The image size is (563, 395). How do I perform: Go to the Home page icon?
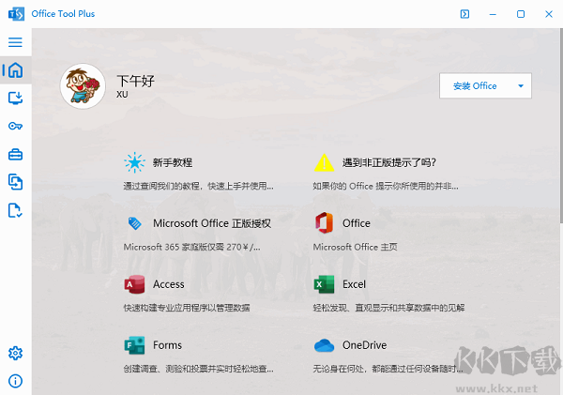click(x=15, y=70)
